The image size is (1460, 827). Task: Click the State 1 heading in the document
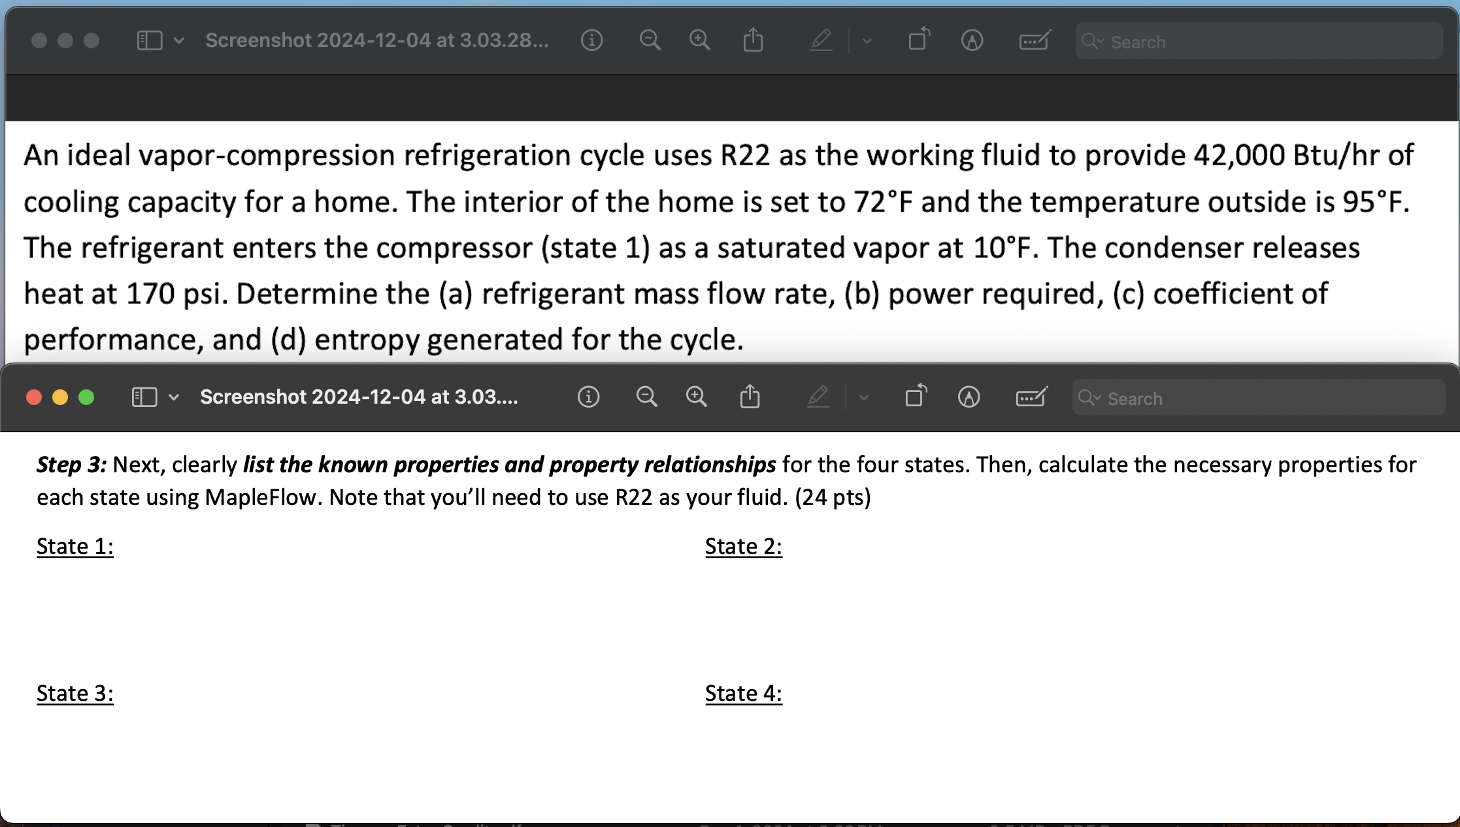pos(75,546)
